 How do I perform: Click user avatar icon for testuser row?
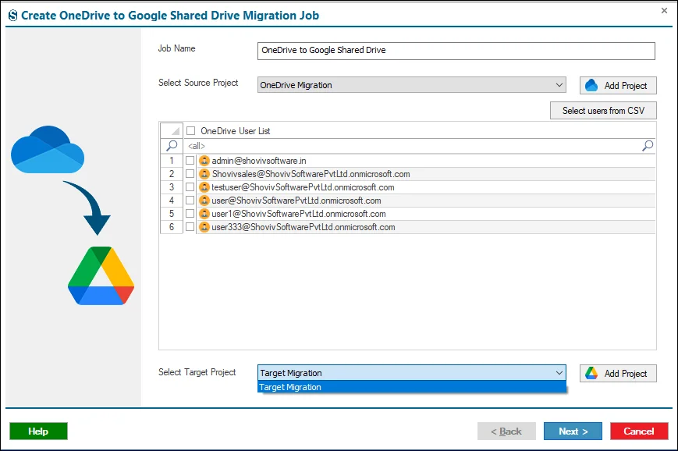click(x=204, y=187)
